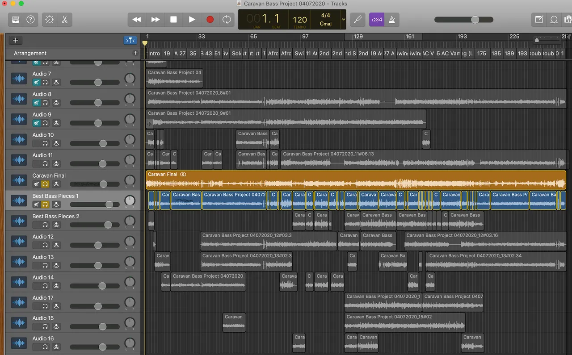Viewport: 572px width, 355px height.
Task: Select the region 04072020_12#03.16 on Audio 12
Action: pos(485,241)
